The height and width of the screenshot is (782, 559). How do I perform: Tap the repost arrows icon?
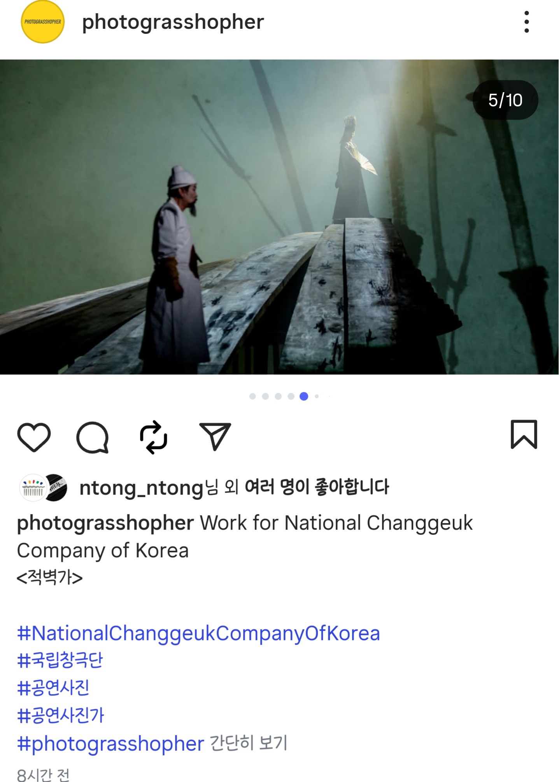(154, 437)
